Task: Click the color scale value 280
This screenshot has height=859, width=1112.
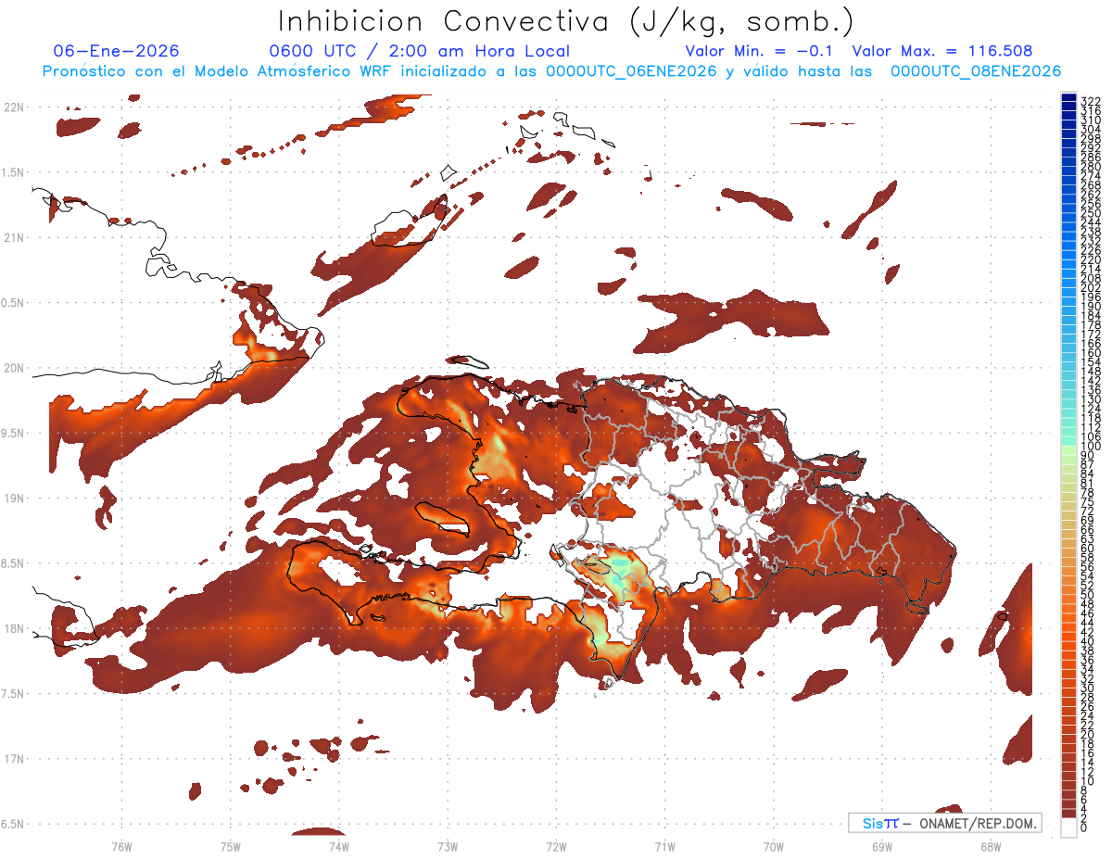Action: pyautogui.click(x=1091, y=167)
